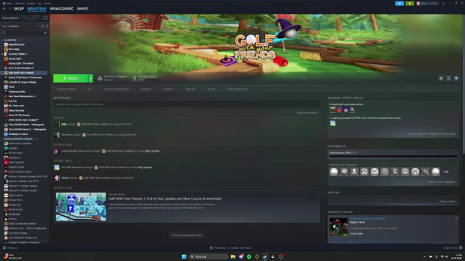
Task: Click Wczytaj więcej aktywności button
Action: (x=187, y=235)
